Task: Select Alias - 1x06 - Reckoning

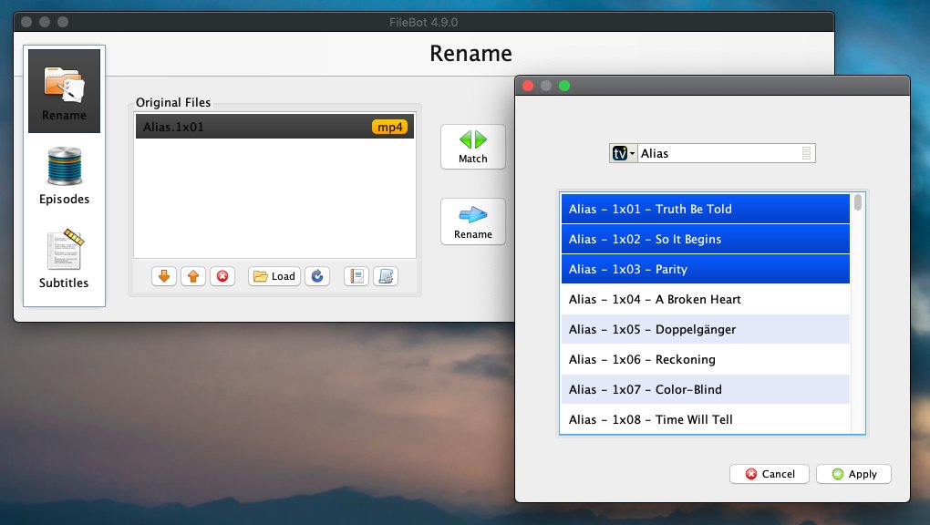Action: (x=705, y=359)
